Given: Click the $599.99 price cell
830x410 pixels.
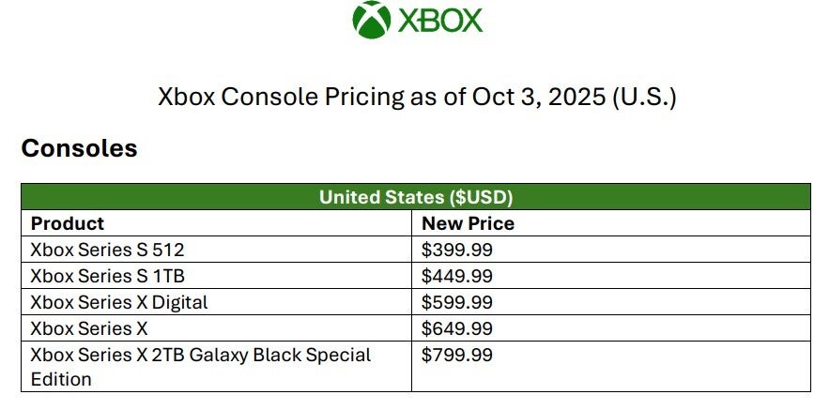Looking at the screenshot, I should pos(611,302).
